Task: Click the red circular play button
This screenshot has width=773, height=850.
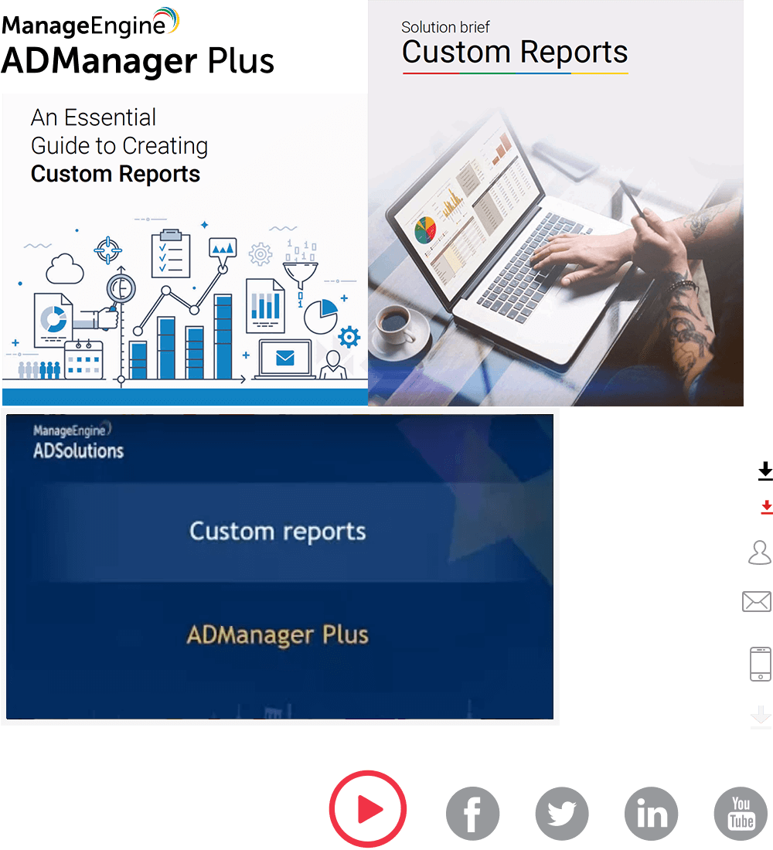Action: (x=368, y=809)
